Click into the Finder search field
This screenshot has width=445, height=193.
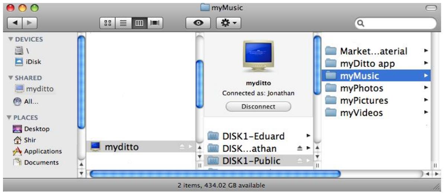pos(396,23)
